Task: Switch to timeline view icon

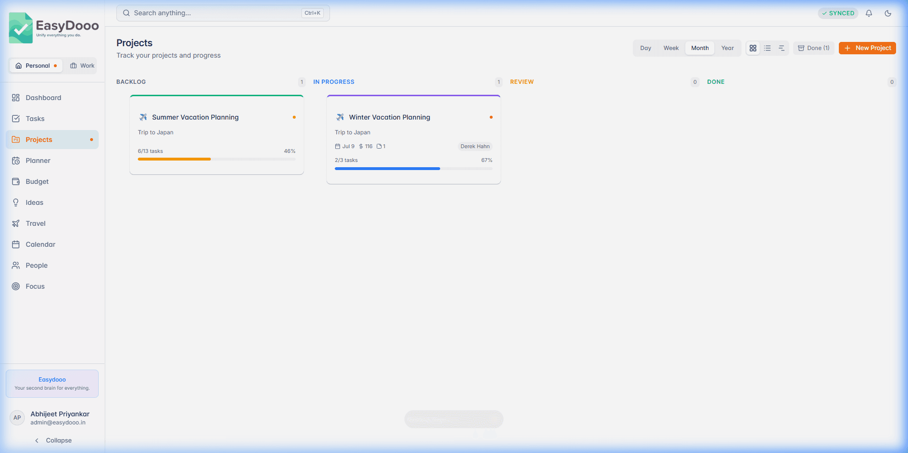Action: tap(782, 48)
